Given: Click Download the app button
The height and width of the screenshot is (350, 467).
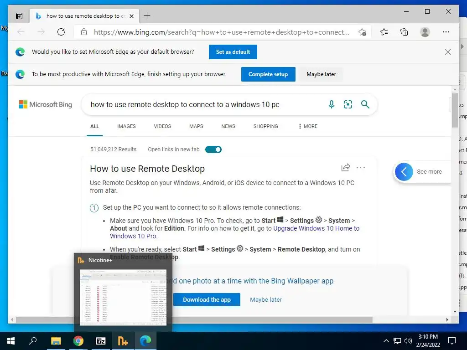Looking at the screenshot, I should coord(207,300).
